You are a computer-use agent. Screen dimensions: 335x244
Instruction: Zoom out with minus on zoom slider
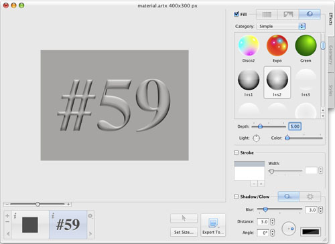point(7,204)
